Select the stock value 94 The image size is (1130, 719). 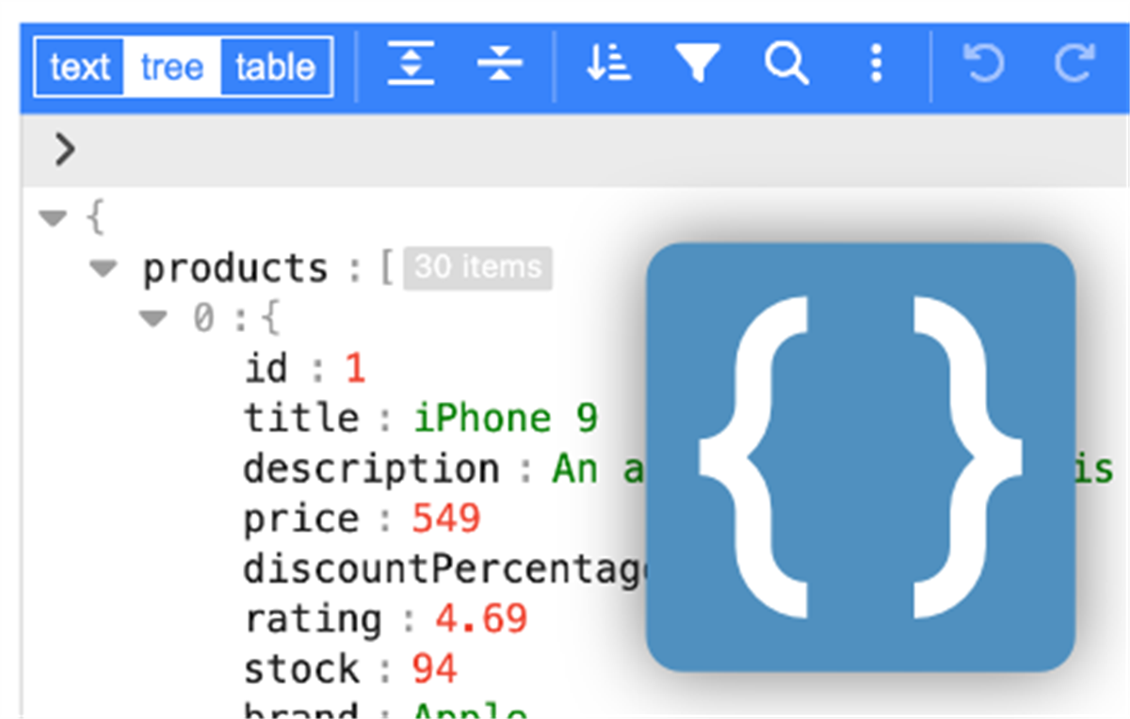[x=434, y=669]
